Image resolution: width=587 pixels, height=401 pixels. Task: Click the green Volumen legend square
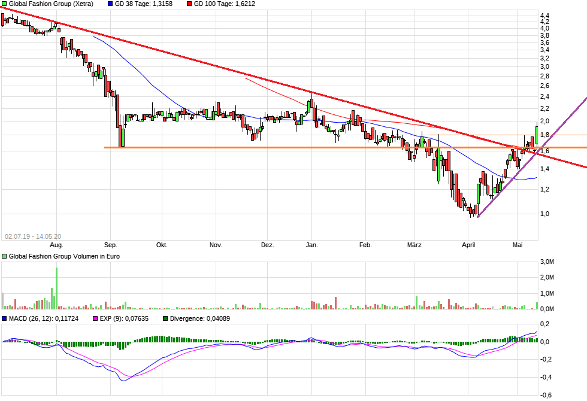(5, 256)
